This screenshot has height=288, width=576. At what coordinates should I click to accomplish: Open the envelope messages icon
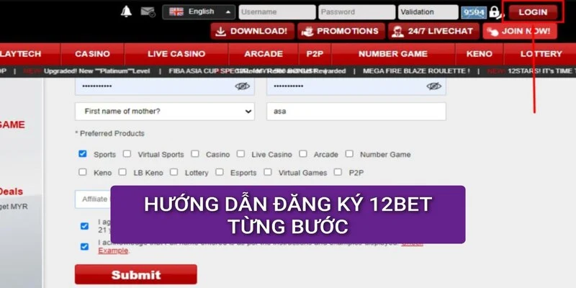[148, 12]
